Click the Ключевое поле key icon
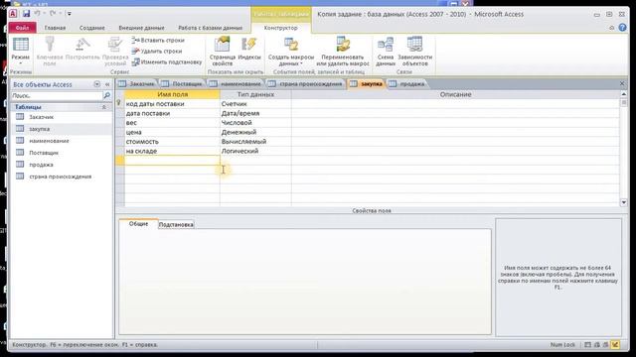The height and width of the screenshot is (357, 636). coord(50,51)
